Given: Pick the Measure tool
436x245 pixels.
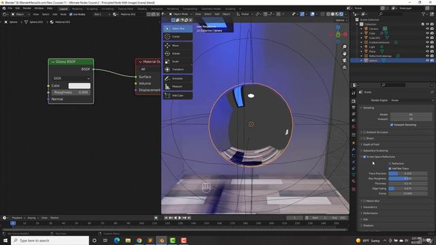Looking at the screenshot, I should [x=178, y=86].
